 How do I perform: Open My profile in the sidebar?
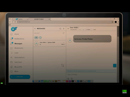coord(16,67)
